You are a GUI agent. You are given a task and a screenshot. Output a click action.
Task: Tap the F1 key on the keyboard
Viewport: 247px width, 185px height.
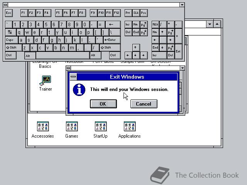click(24, 13)
